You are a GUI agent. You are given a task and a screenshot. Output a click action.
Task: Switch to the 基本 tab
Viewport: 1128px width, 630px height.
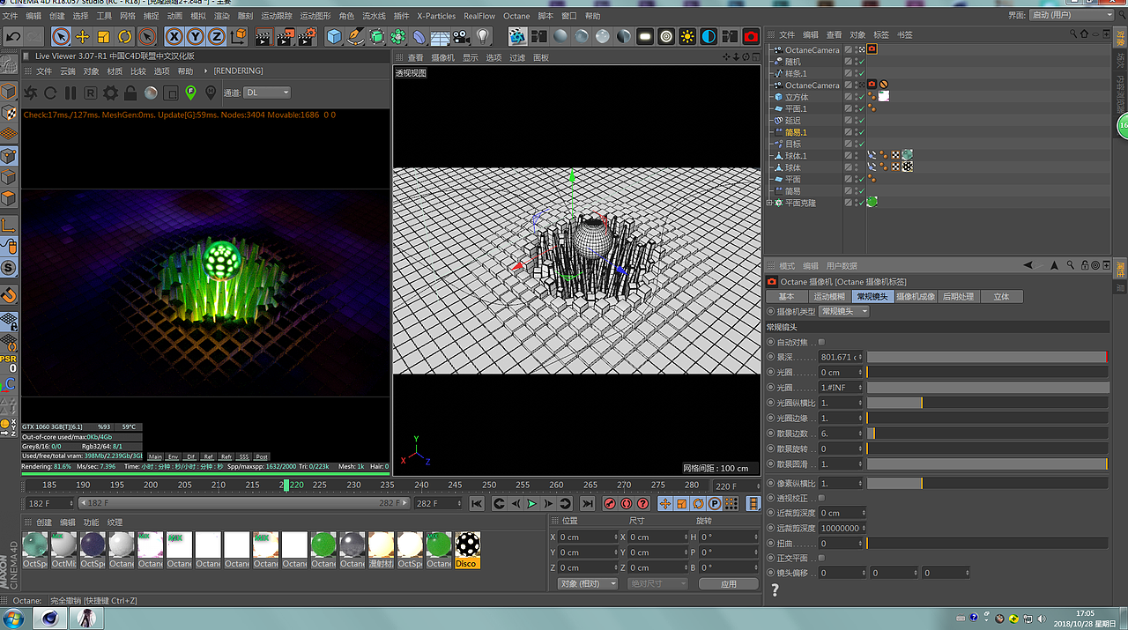click(x=786, y=296)
